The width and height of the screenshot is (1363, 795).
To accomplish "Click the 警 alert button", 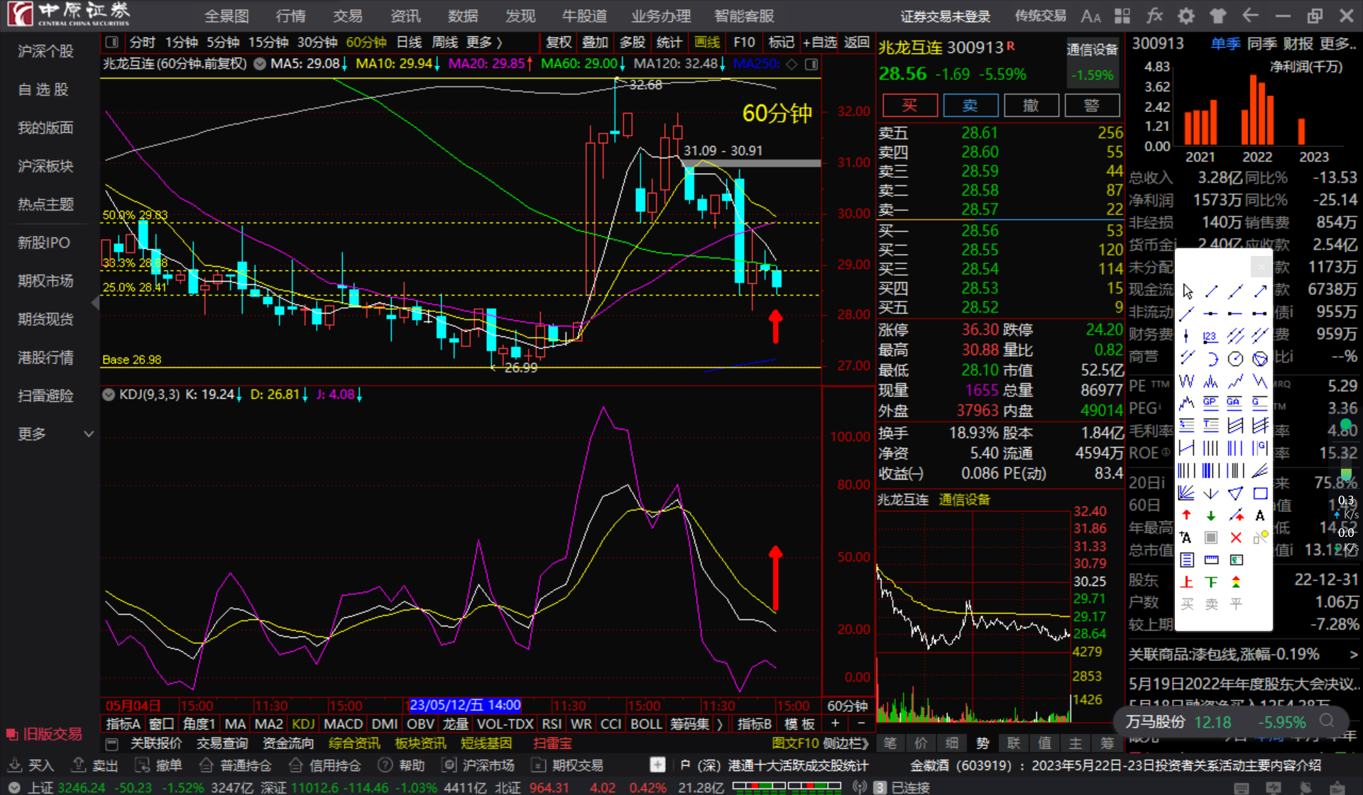I will pos(1092,106).
